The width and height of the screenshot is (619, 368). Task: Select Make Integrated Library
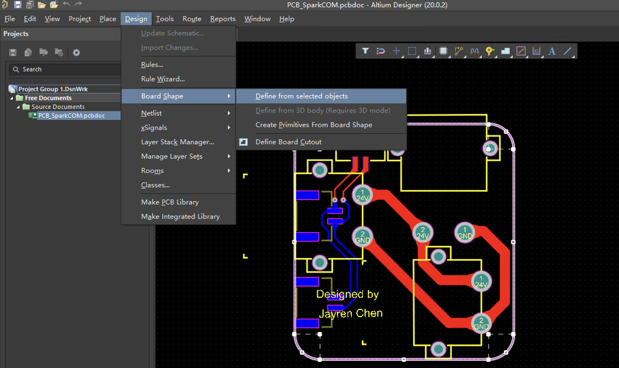(x=179, y=217)
